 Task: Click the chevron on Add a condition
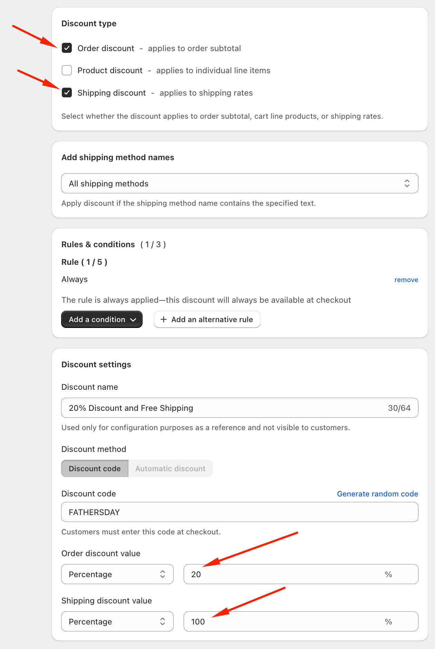pyautogui.click(x=134, y=320)
